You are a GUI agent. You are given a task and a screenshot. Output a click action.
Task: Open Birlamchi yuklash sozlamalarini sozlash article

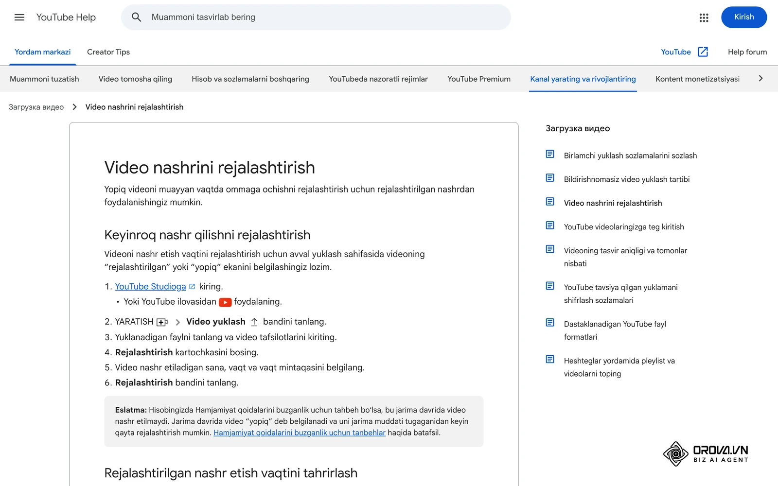pos(630,156)
